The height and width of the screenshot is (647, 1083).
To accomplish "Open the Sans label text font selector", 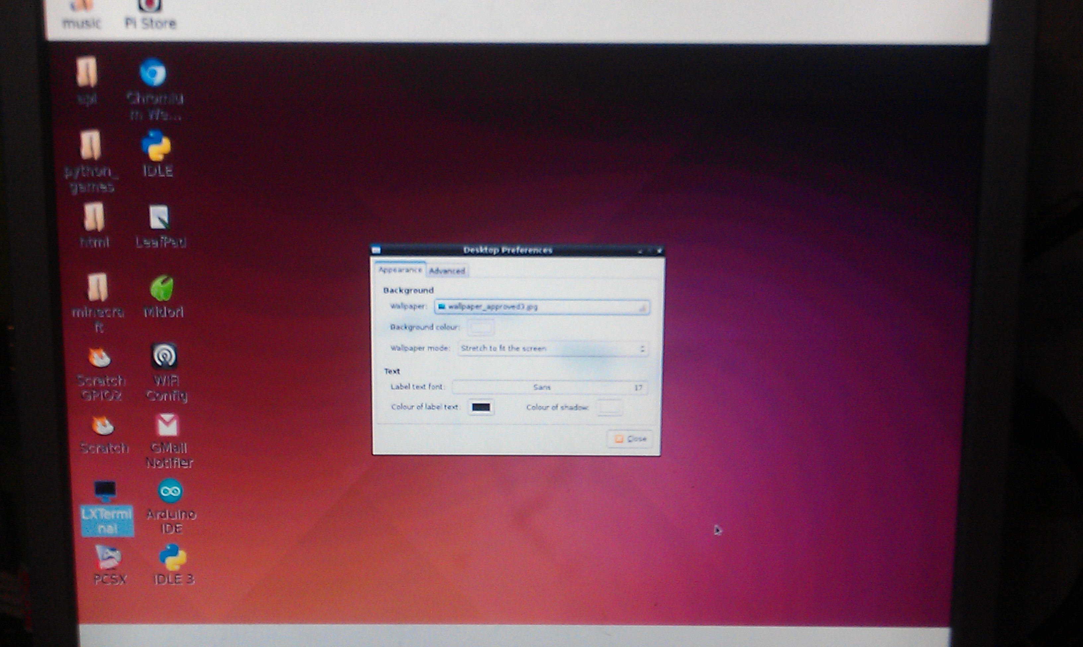I will (550, 387).
